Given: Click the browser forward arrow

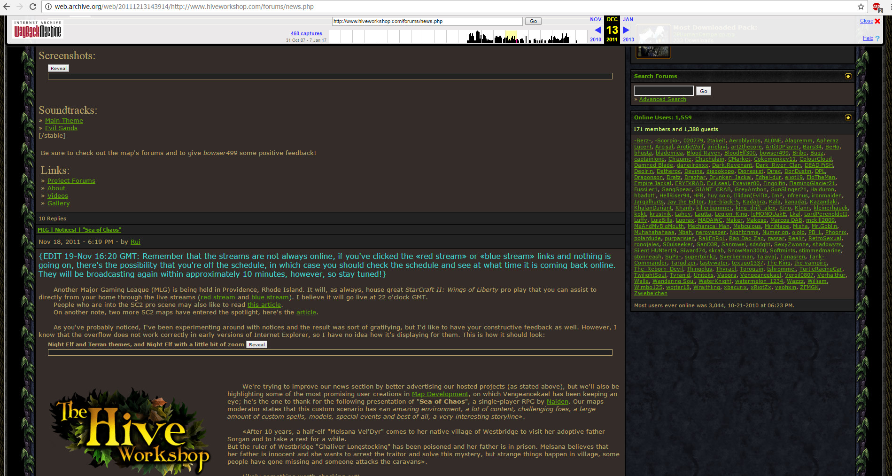Looking at the screenshot, I should point(20,7).
